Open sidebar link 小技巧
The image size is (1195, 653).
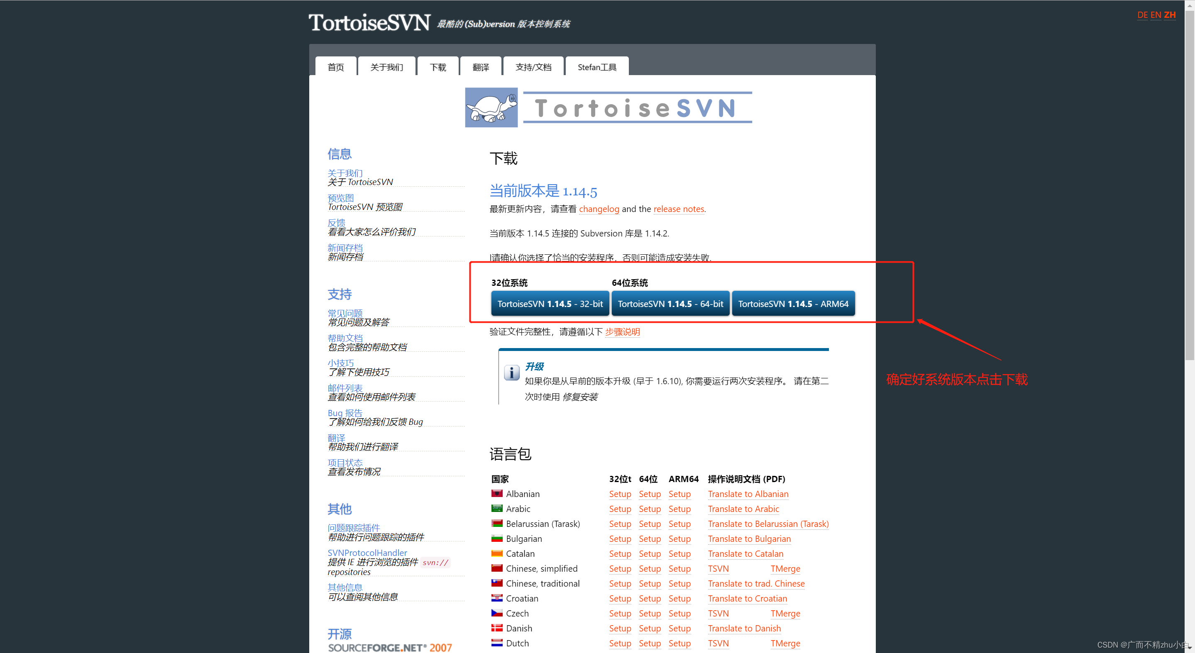(340, 363)
